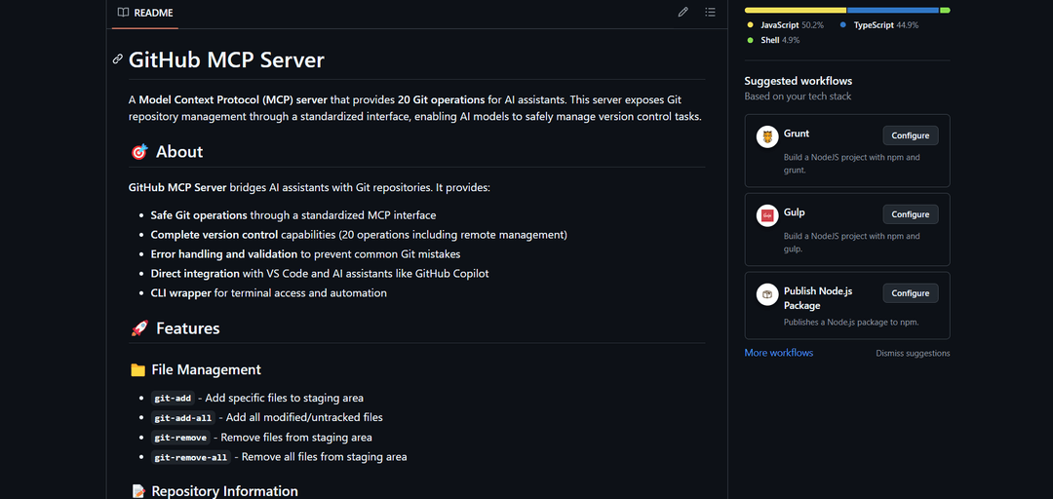Click the '20 Git operations' bold text

click(x=442, y=100)
